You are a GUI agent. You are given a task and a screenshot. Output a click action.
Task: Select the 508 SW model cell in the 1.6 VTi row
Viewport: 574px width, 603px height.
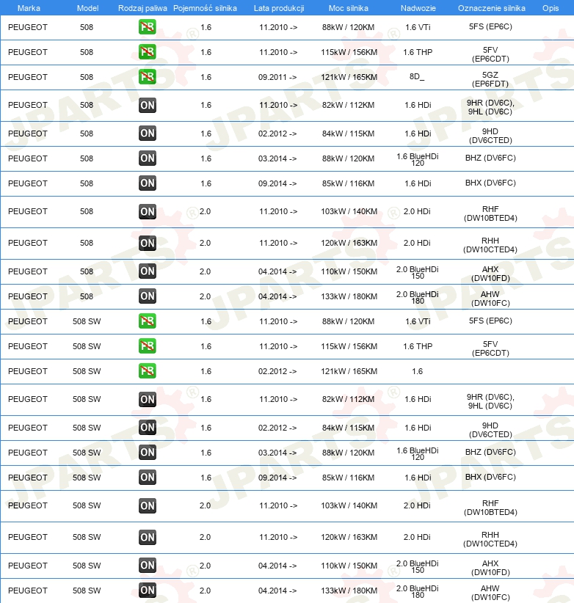coord(87,321)
